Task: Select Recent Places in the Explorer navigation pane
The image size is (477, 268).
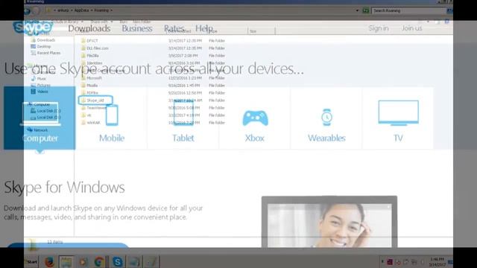Action: click(48, 53)
